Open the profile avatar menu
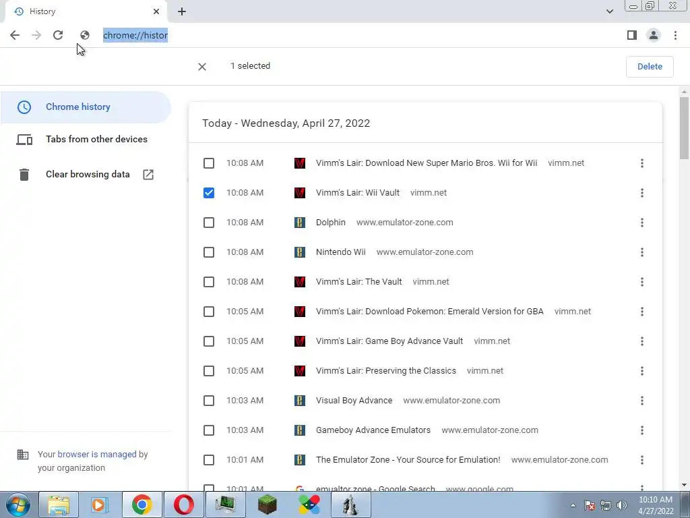 tap(654, 35)
